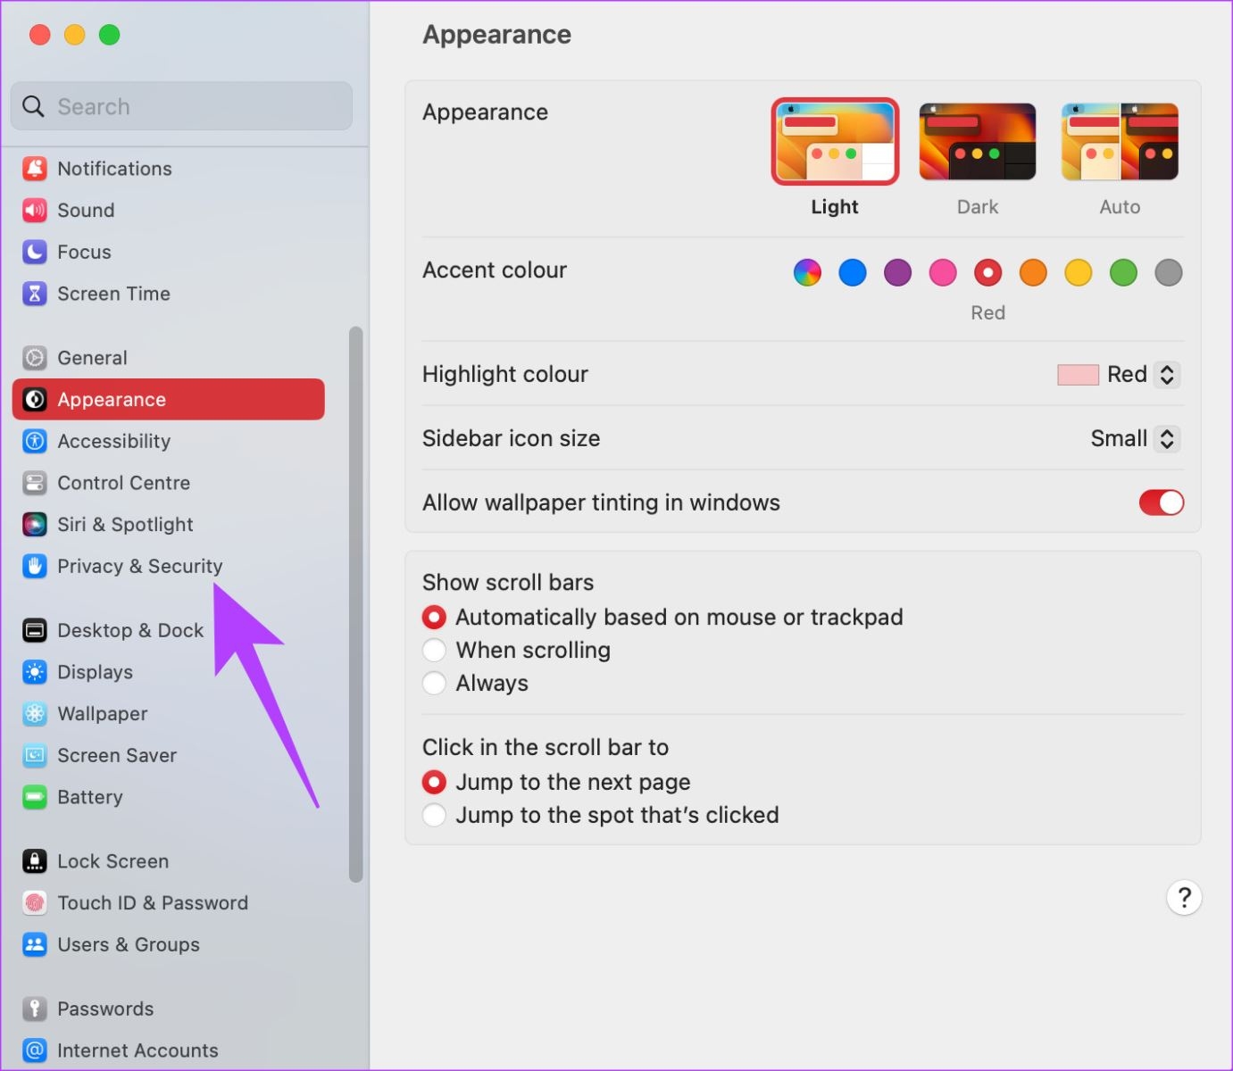Click the search magnifying glass icon
The width and height of the screenshot is (1233, 1071).
click(33, 106)
